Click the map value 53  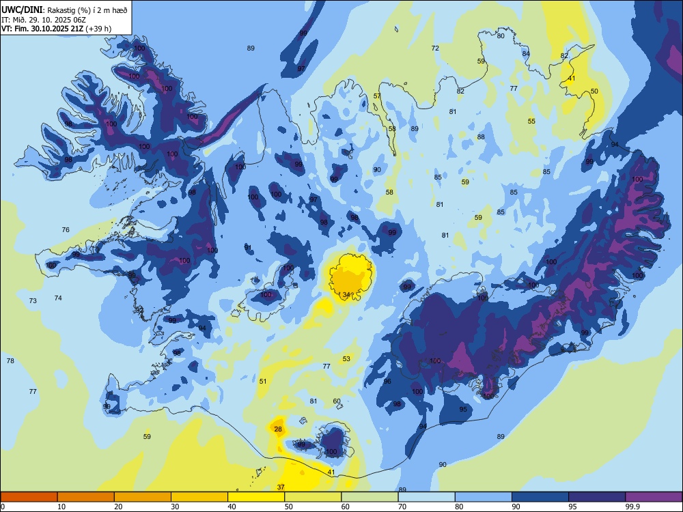coord(346,359)
